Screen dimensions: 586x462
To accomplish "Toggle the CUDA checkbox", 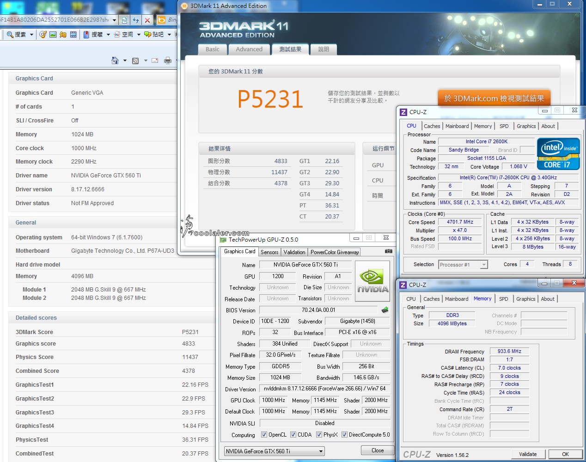I will pos(293,435).
